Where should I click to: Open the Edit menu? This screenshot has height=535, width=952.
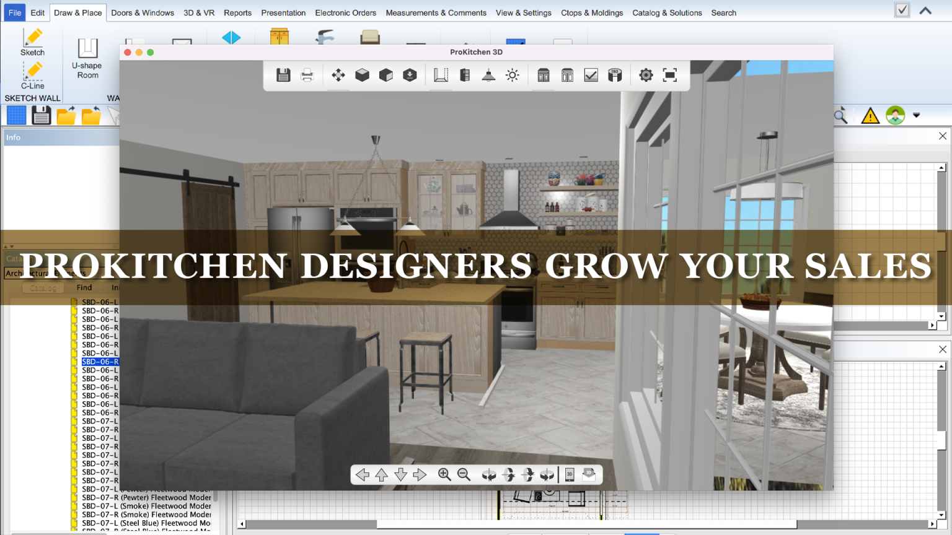click(x=37, y=12)
